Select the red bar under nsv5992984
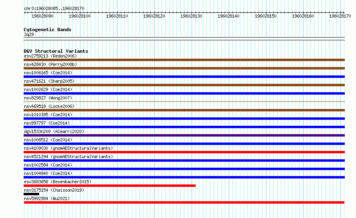The width and height of the screenshot is (356, 218). click(184, 202)
